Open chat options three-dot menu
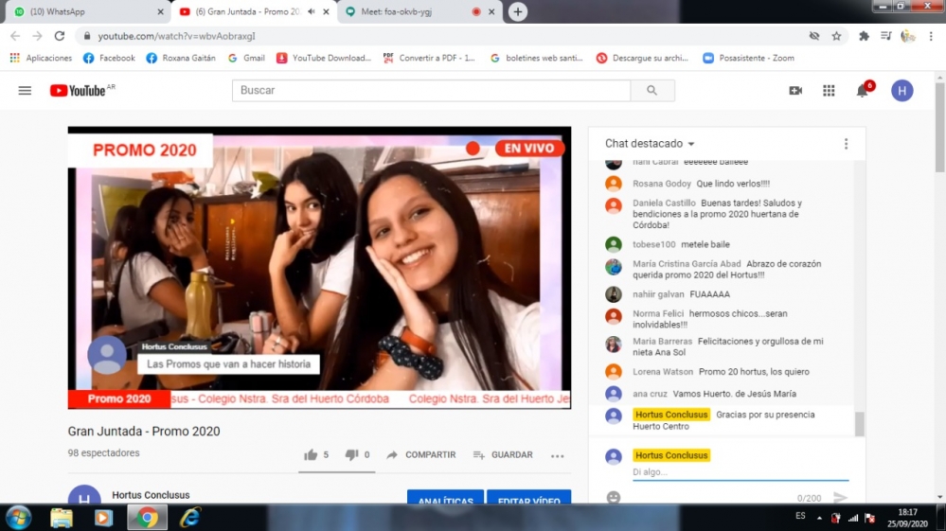Screen dimensions: 946x531 pos(846,144)
